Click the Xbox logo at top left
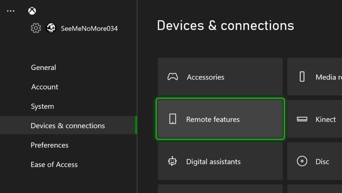 tap(32, 10)
